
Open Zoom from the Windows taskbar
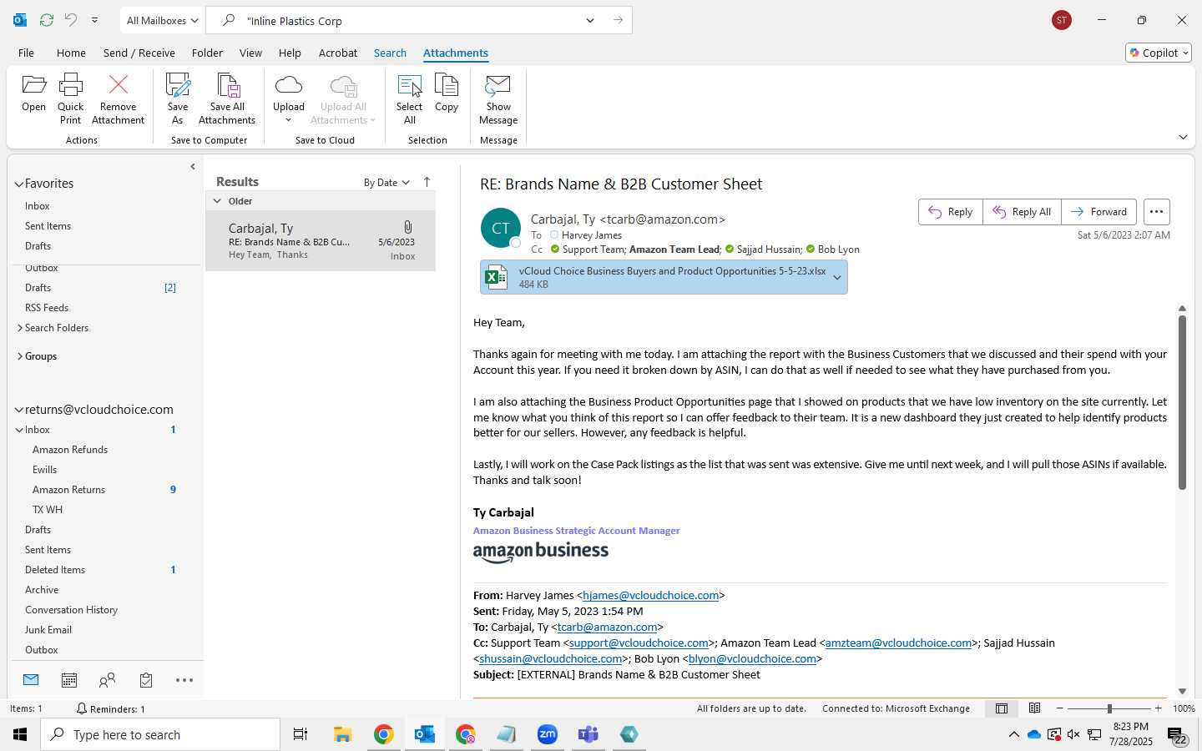click(x=548, y=734)
